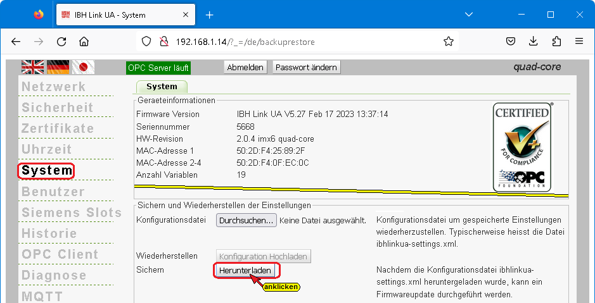Screen dimensions: 595x303
Task: Click the address bar URL
Action: click(245, 42)
